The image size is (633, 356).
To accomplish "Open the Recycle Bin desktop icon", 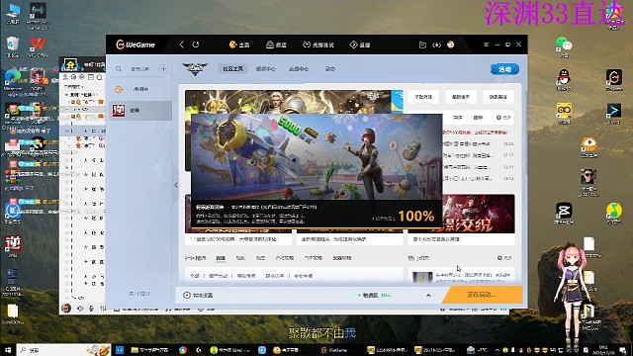I will pos(13,46).
